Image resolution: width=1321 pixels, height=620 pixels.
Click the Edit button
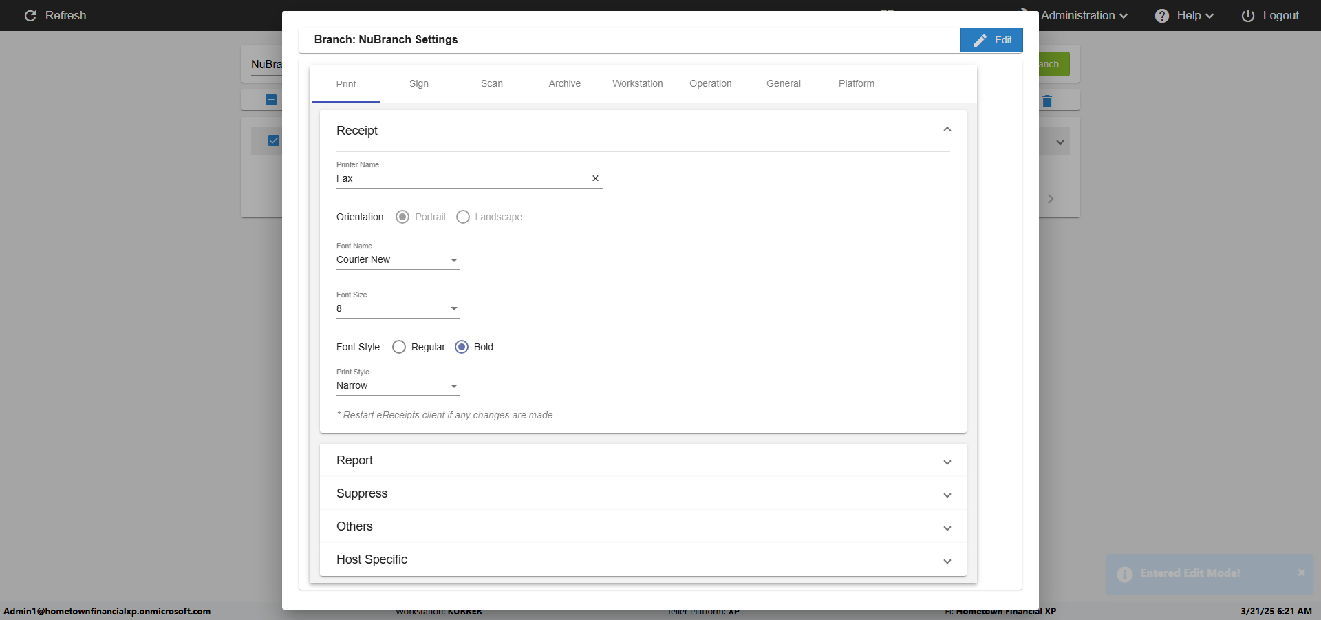[x=991, y=40]
